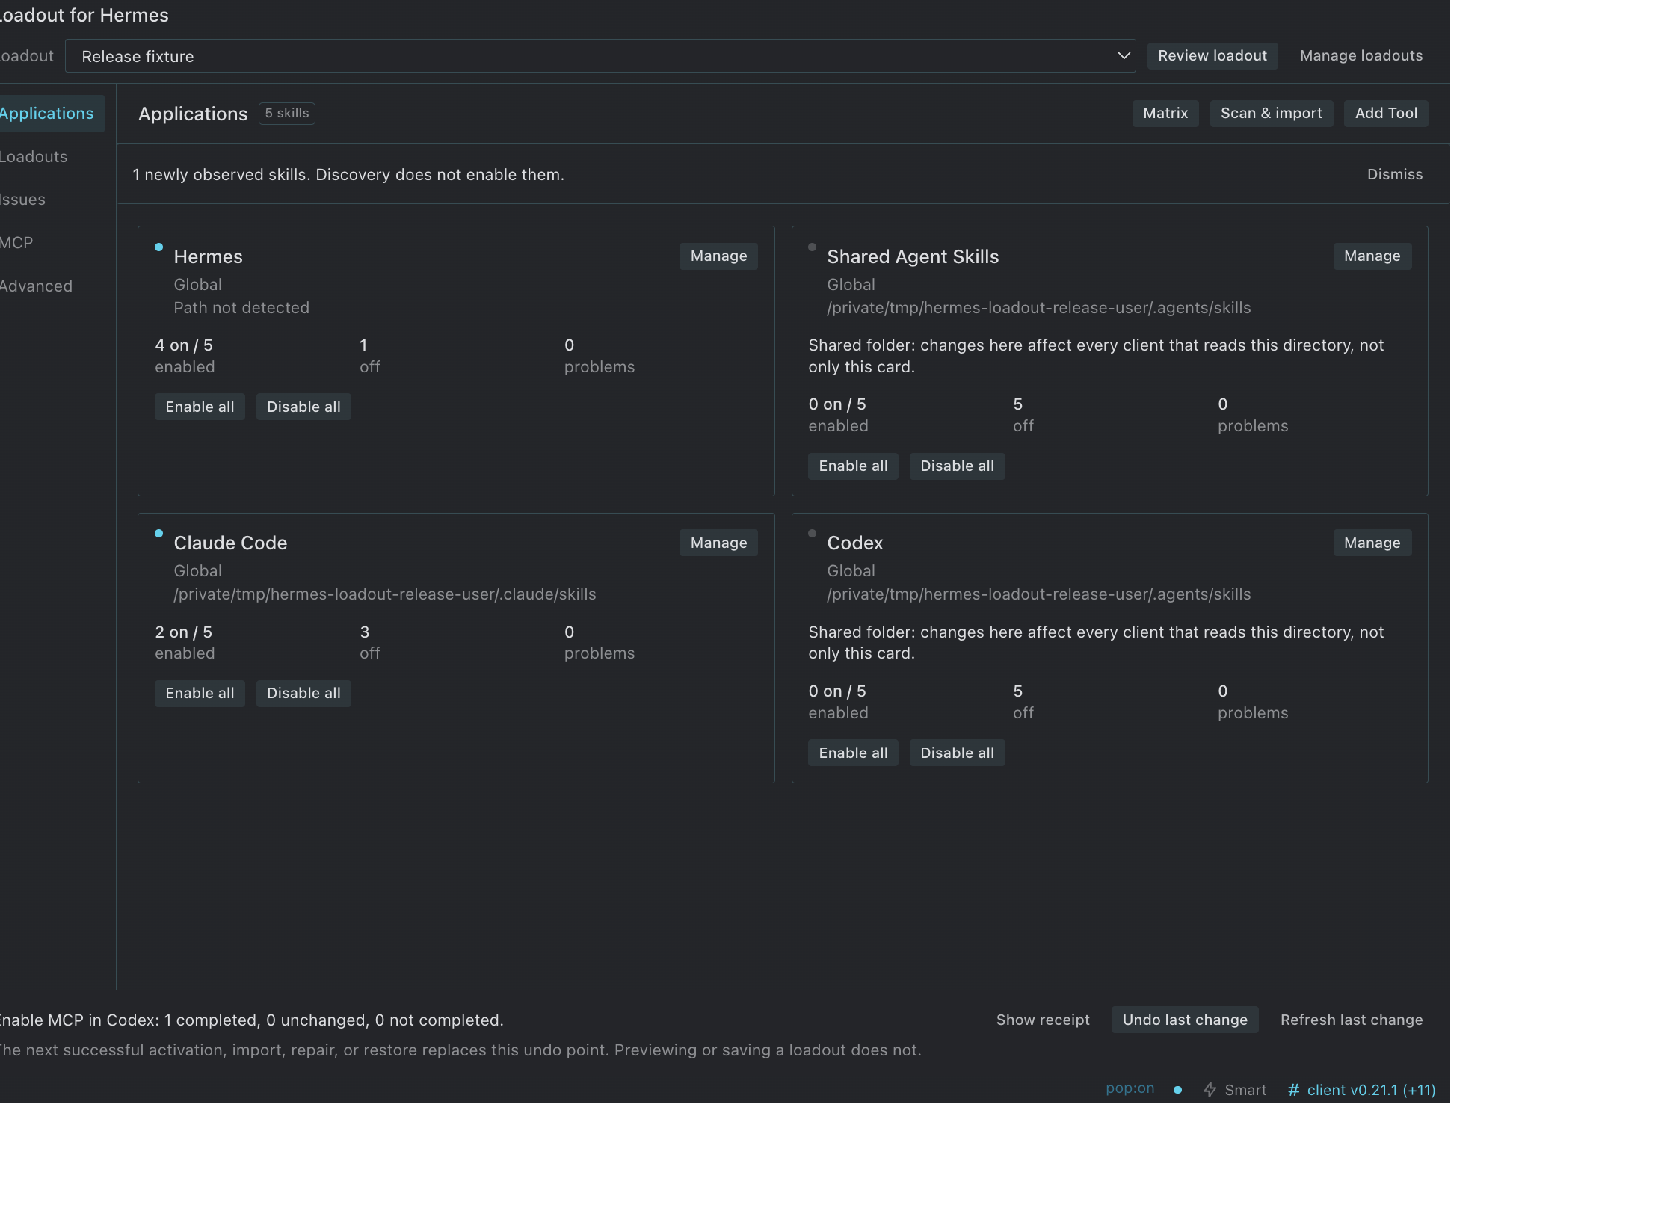Screen dimensions: 1667x1205
Task: Click the client v0.21.1 hash icon
Action: [1294, 1090]
